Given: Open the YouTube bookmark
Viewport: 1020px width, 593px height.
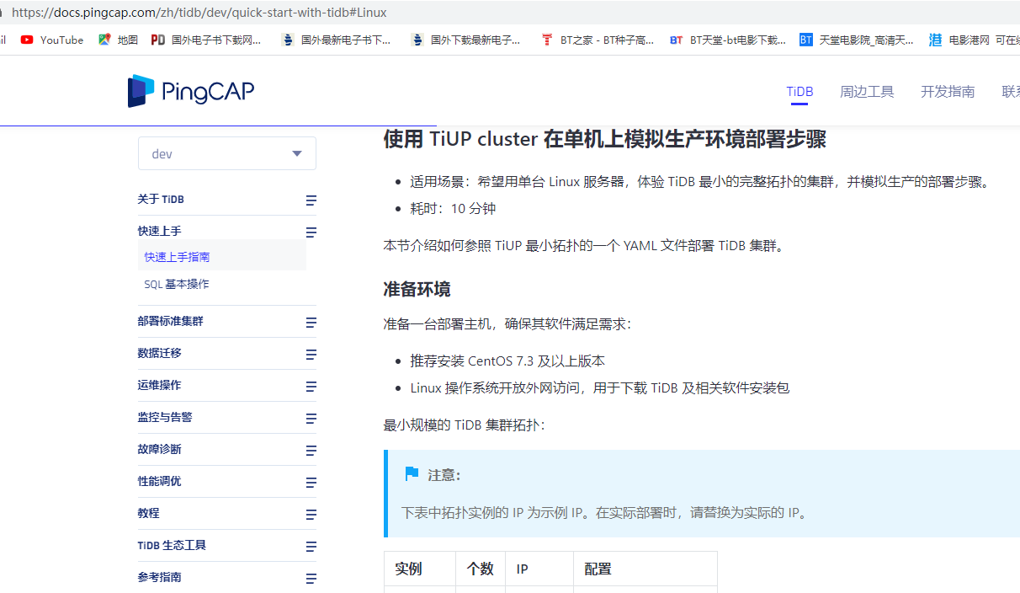Looking at the screenshot, I should pyautogui.click(x=52, y=40).
